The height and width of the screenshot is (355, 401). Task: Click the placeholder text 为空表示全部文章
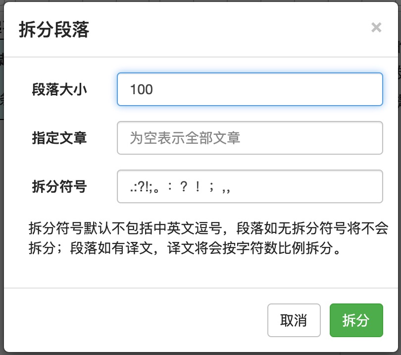point(185,138)
